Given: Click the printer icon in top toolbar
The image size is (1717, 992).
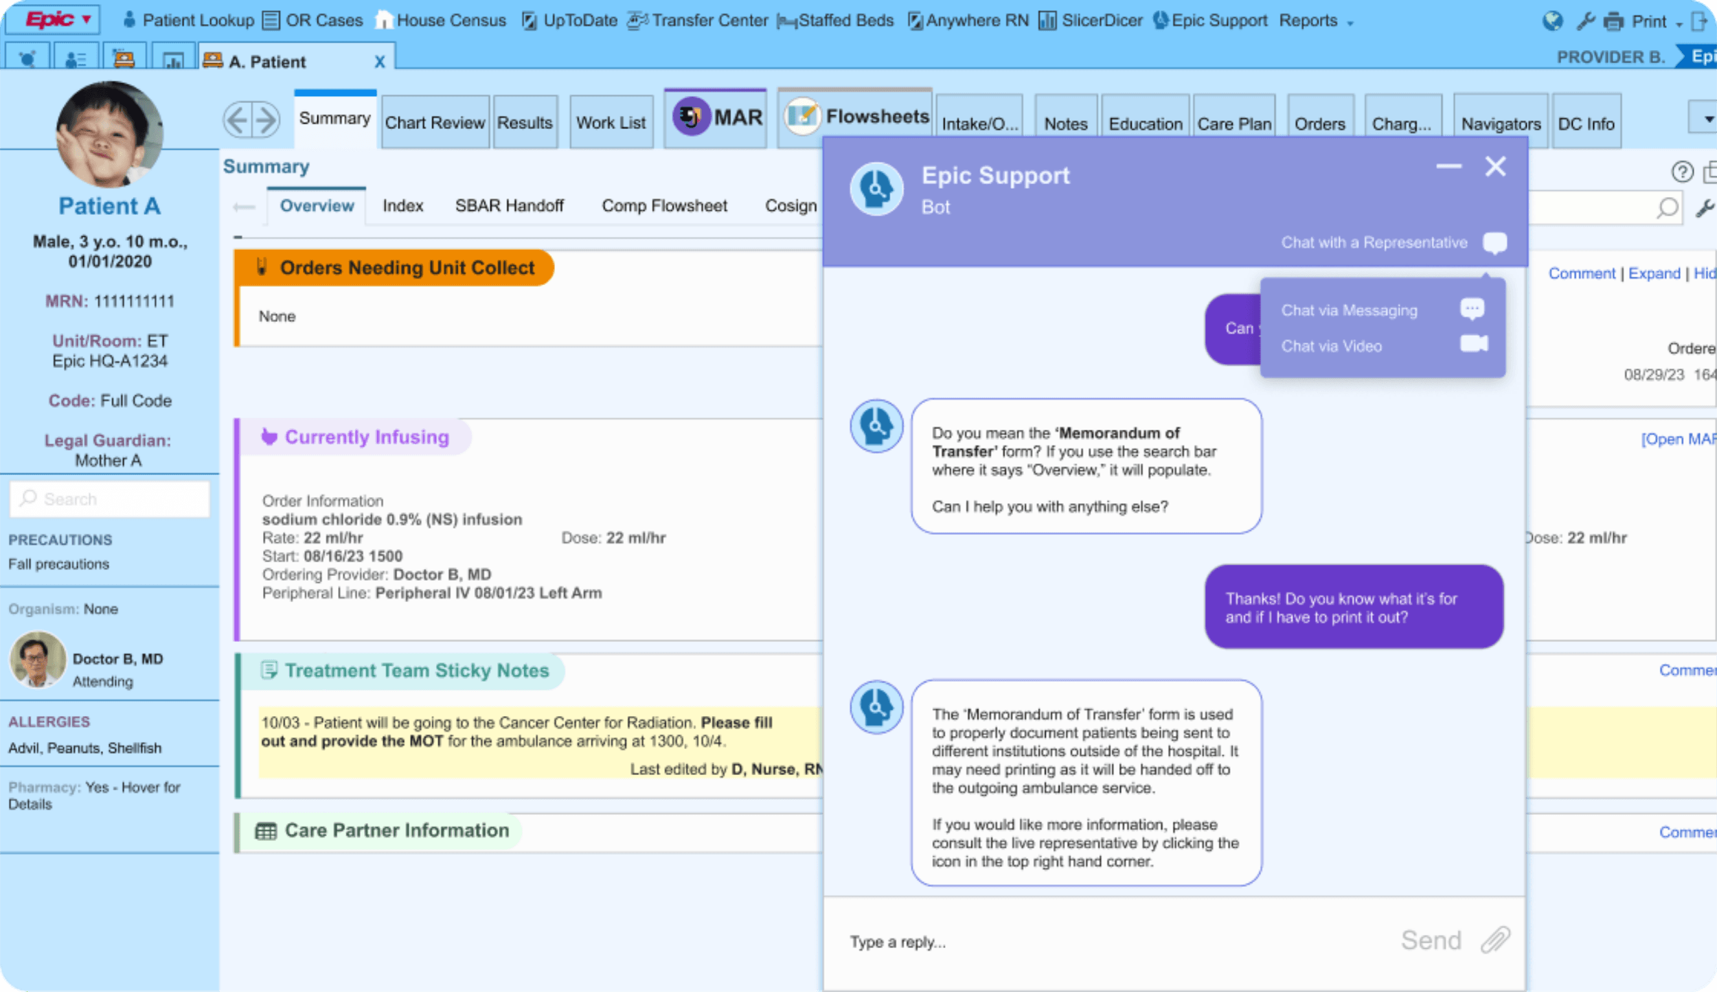Looking at the screenshot, I should coord(1613,21).
